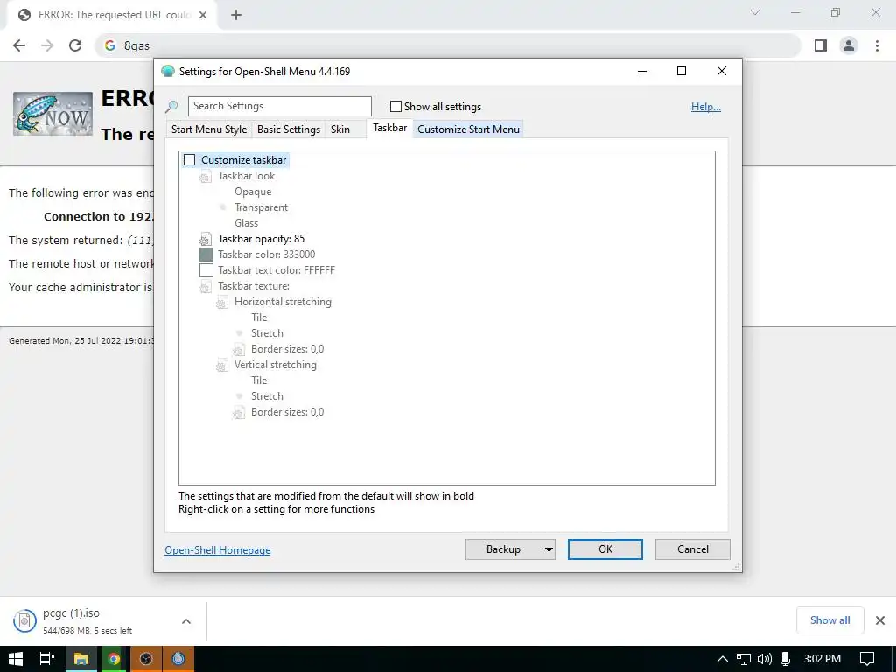Open the Backup dropdown arrow
This screenshot has width=896, height=672.
pyautogui.click(x=549, y=549)
